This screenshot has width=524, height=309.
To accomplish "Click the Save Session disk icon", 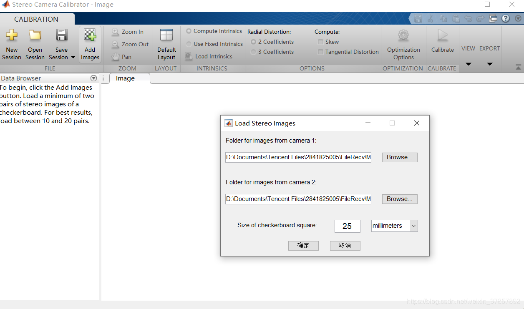I will [62, 35].
